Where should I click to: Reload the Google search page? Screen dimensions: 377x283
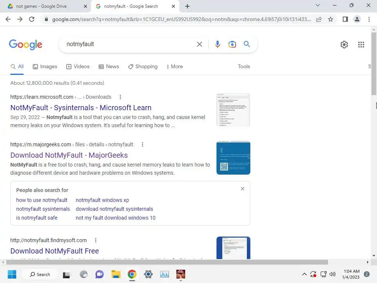click(32, 19)
